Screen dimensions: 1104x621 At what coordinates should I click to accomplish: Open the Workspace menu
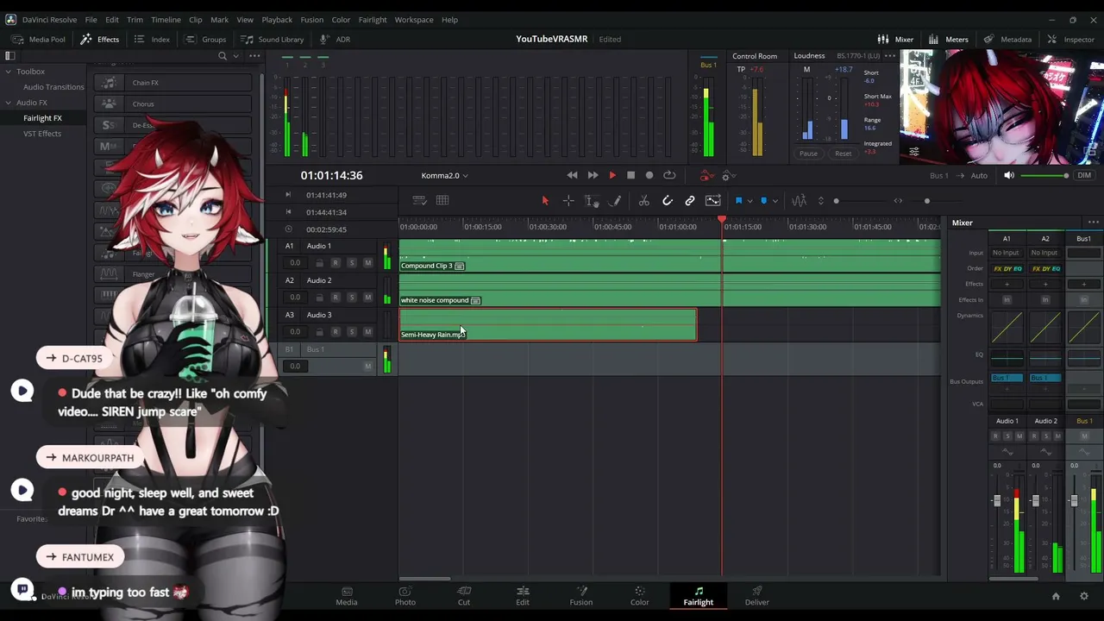[414, 19]
